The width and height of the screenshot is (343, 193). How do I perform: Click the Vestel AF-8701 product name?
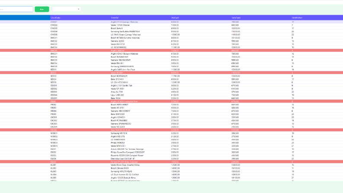point(118,108)
